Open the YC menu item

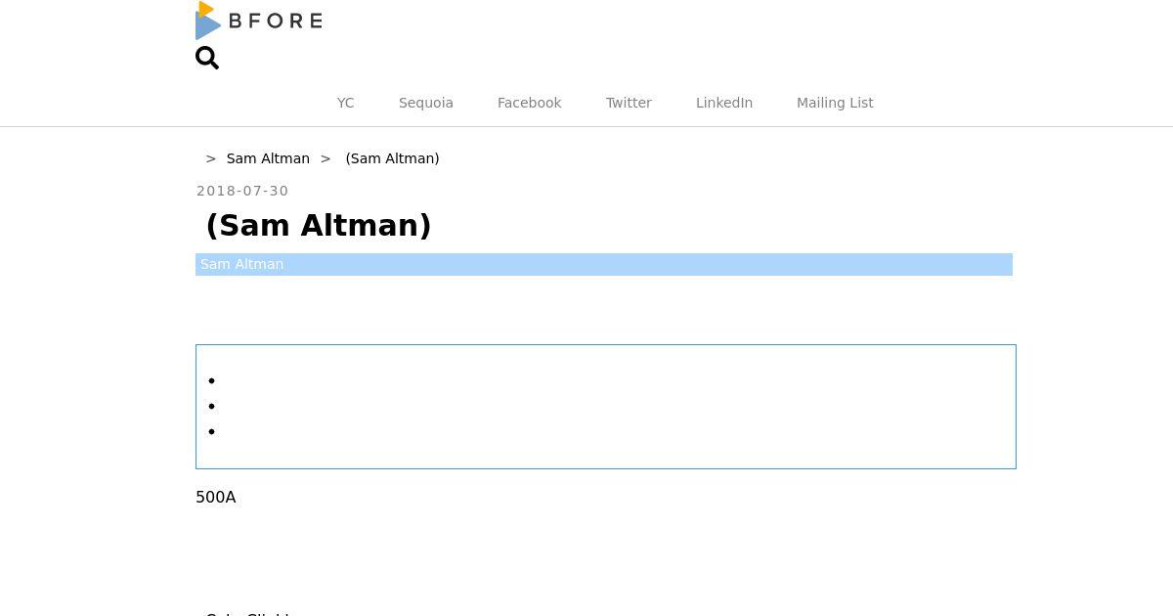point(345,103)
